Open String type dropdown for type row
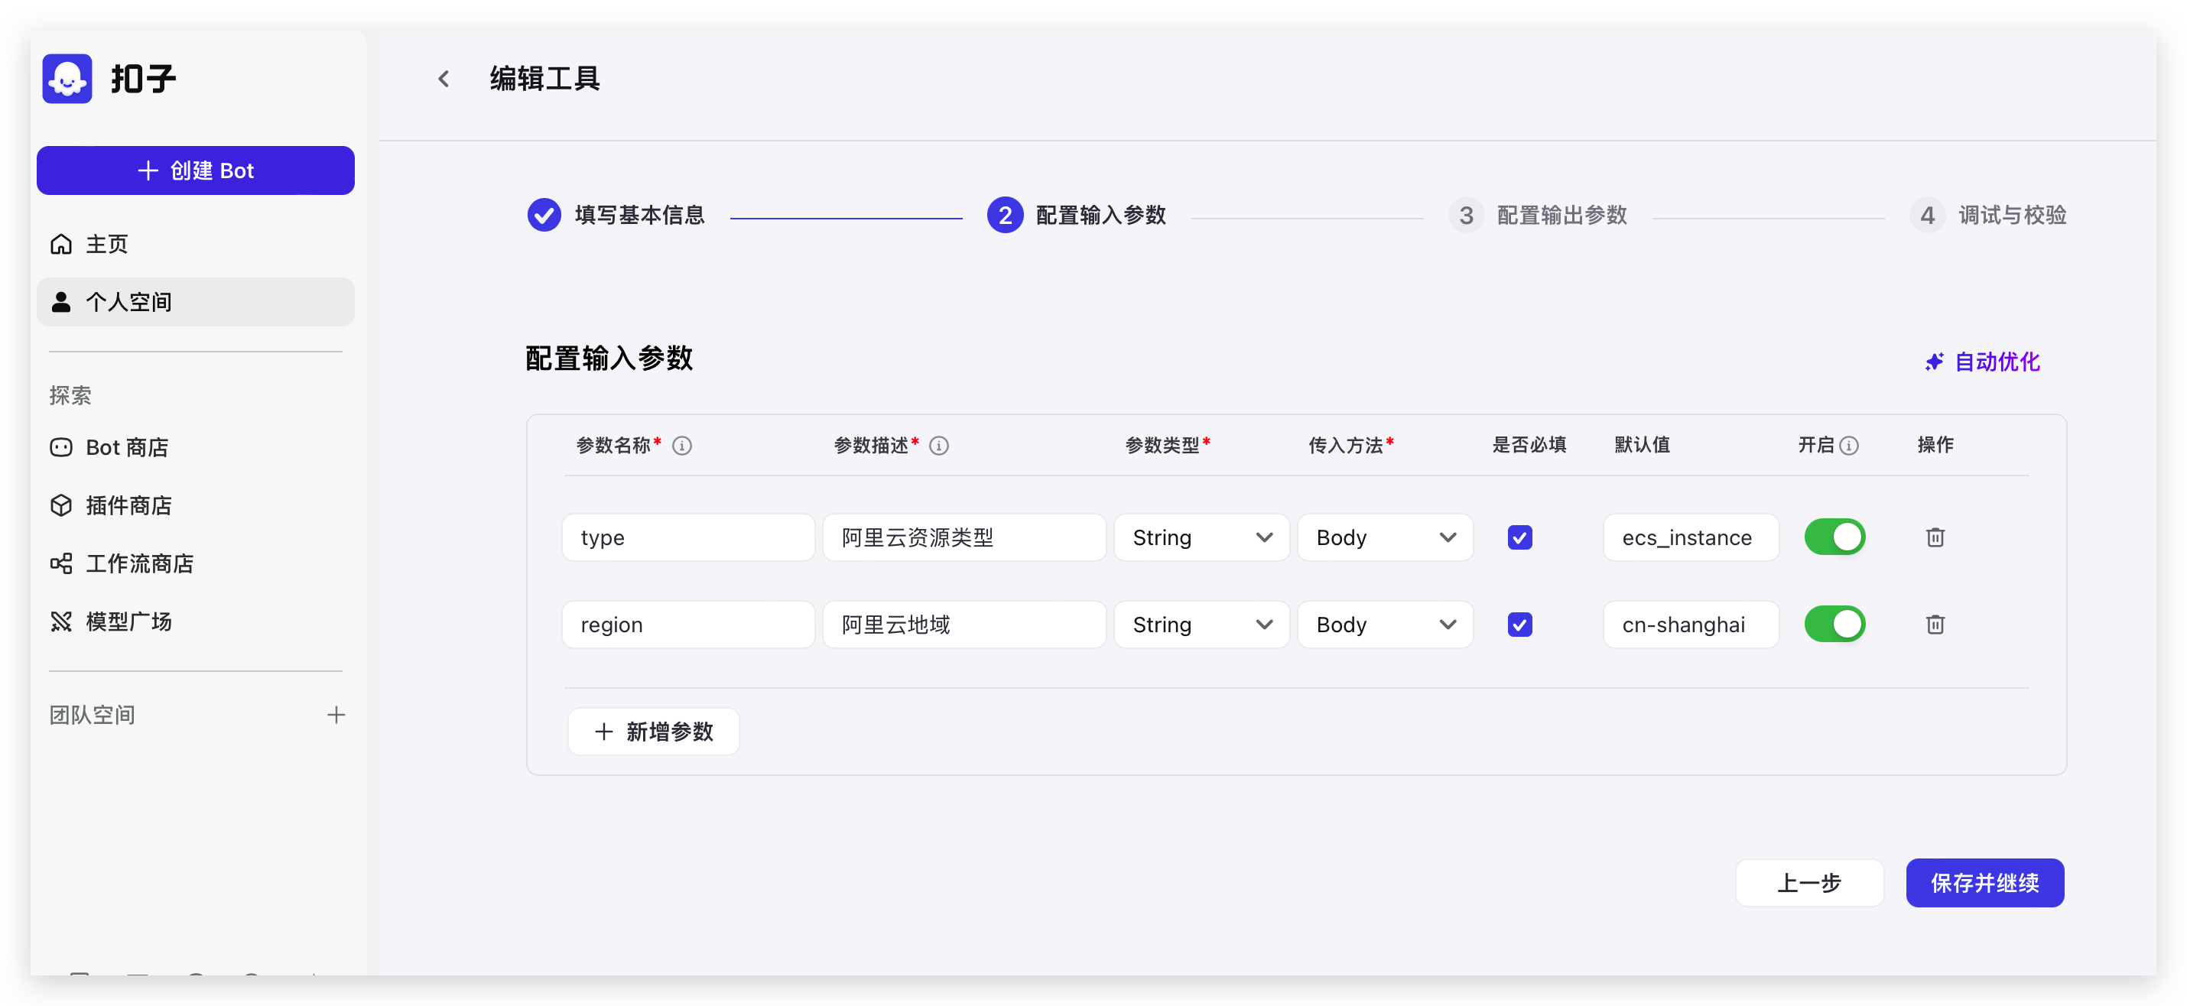The height and width of the screenshot is (1006, 2187). 1201,537
